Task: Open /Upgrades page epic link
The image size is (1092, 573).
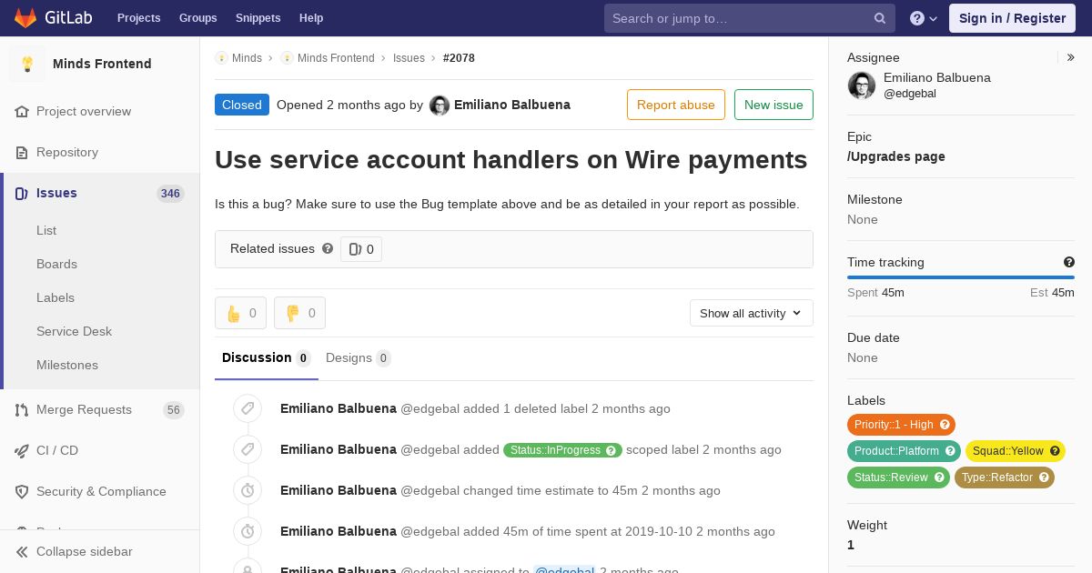Action: click(896, 156)
